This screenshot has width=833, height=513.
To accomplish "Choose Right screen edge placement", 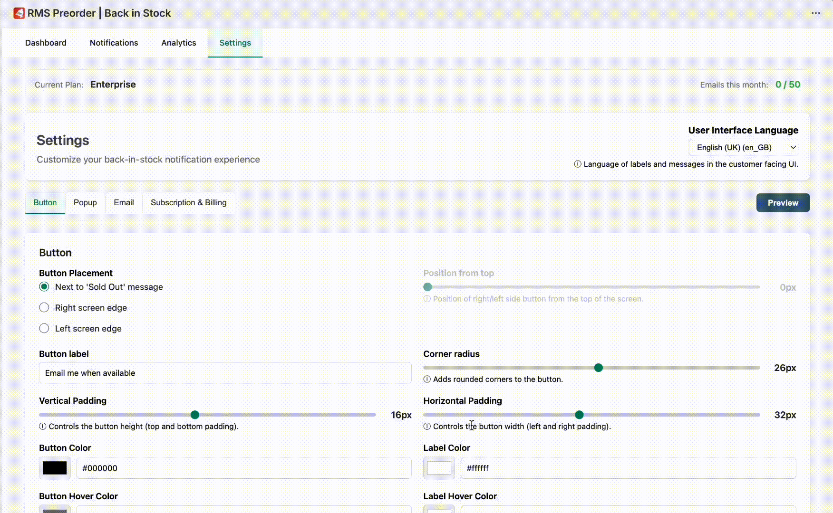I will [44, 308].
